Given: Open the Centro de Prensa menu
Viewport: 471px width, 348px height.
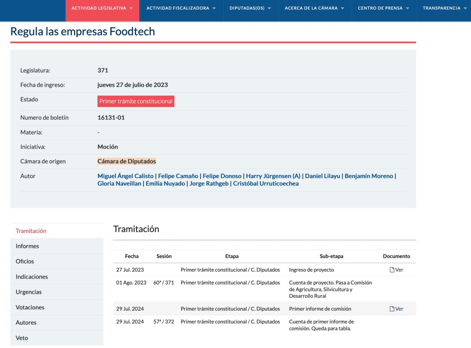Looking at the screenshot, I should click(384, 8).
